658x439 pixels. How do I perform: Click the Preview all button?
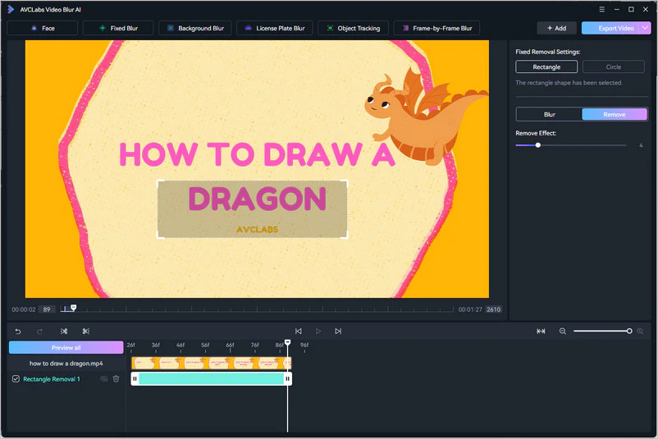[66, 347]
